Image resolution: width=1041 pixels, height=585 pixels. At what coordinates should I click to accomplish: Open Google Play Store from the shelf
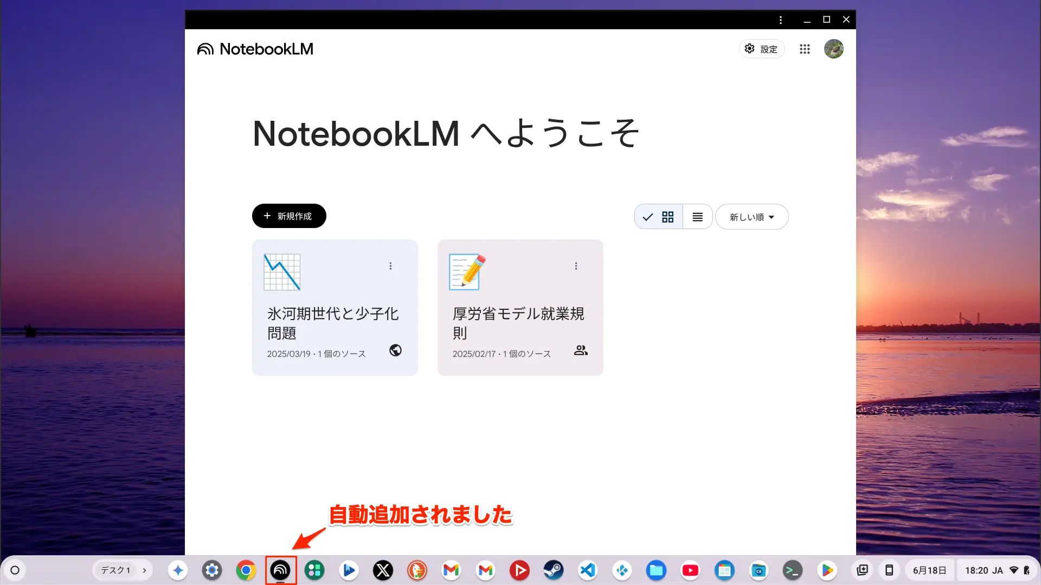pyautogui.click(x=827, y=570)
